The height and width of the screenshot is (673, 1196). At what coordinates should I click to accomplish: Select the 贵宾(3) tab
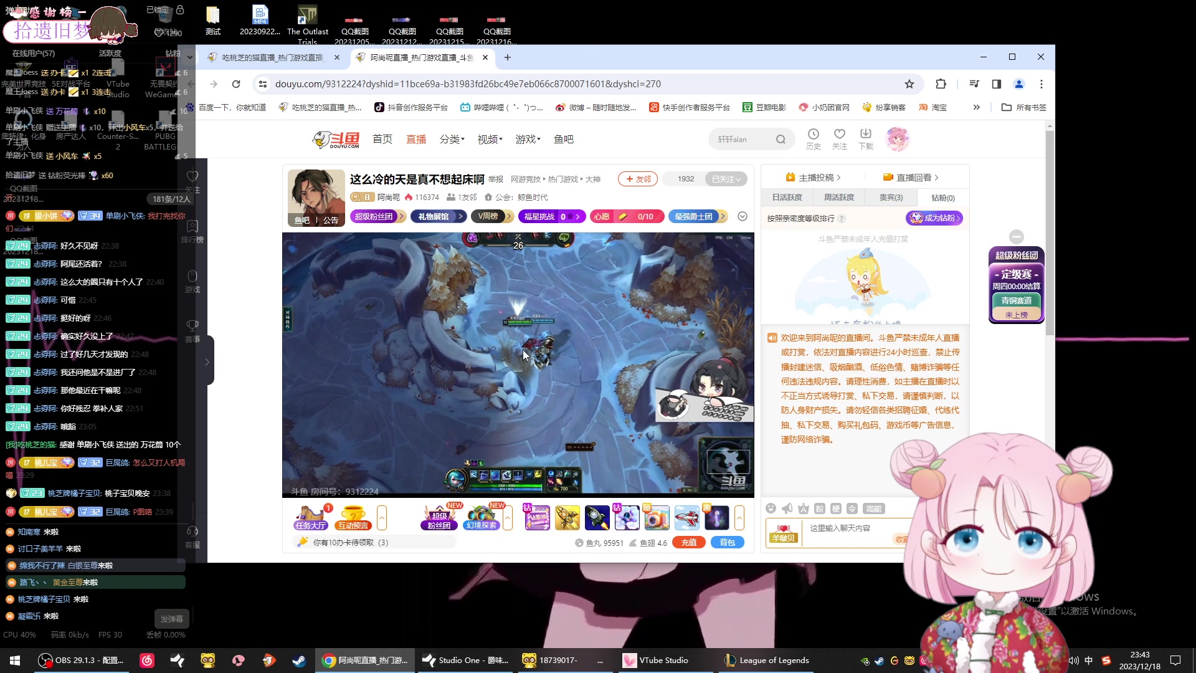pos(891,198)
